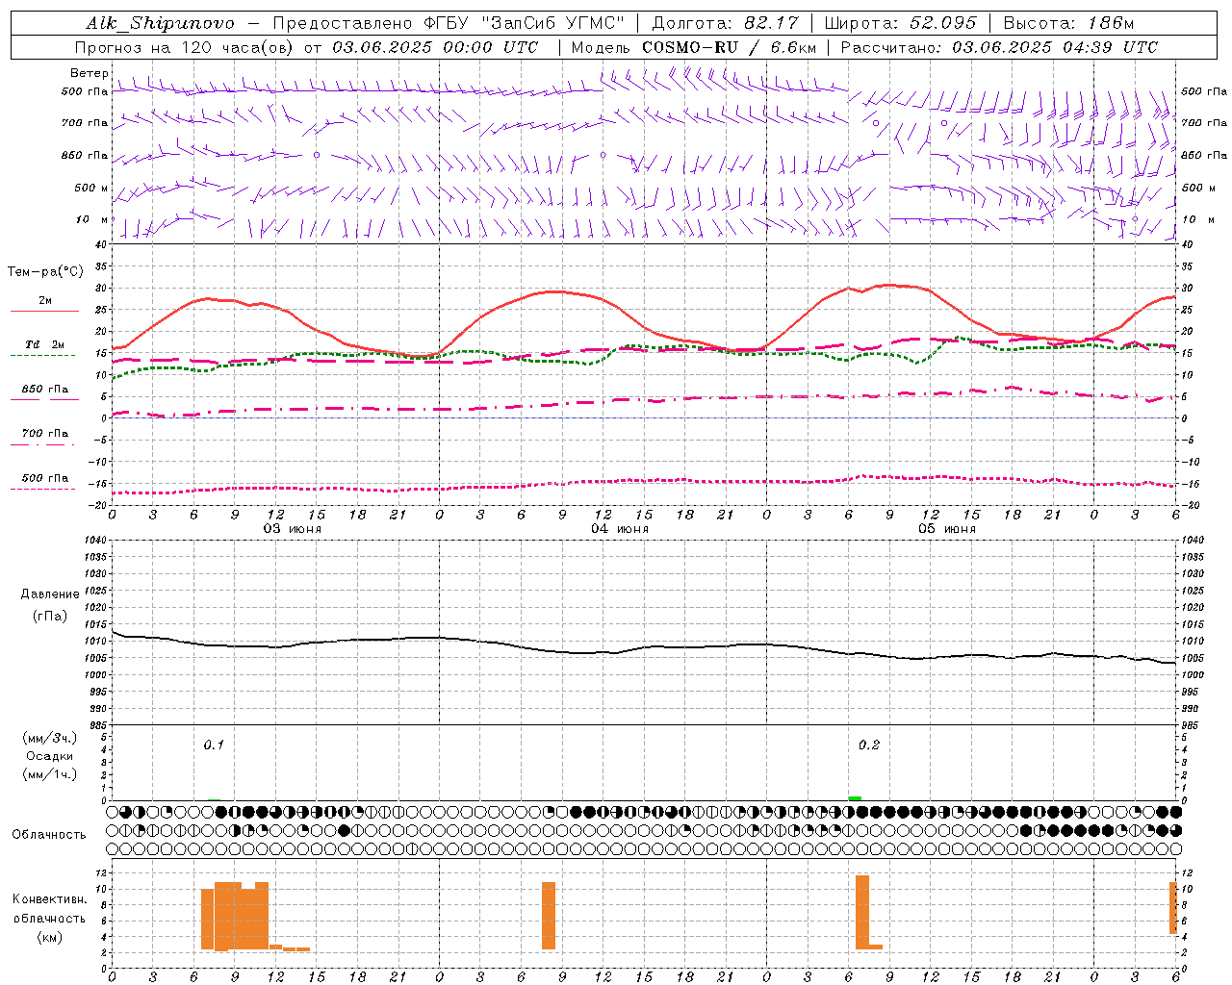Click the Давление panel label
The height and width of the screenshot is (985, 1232).
click(x=50, y=594)
